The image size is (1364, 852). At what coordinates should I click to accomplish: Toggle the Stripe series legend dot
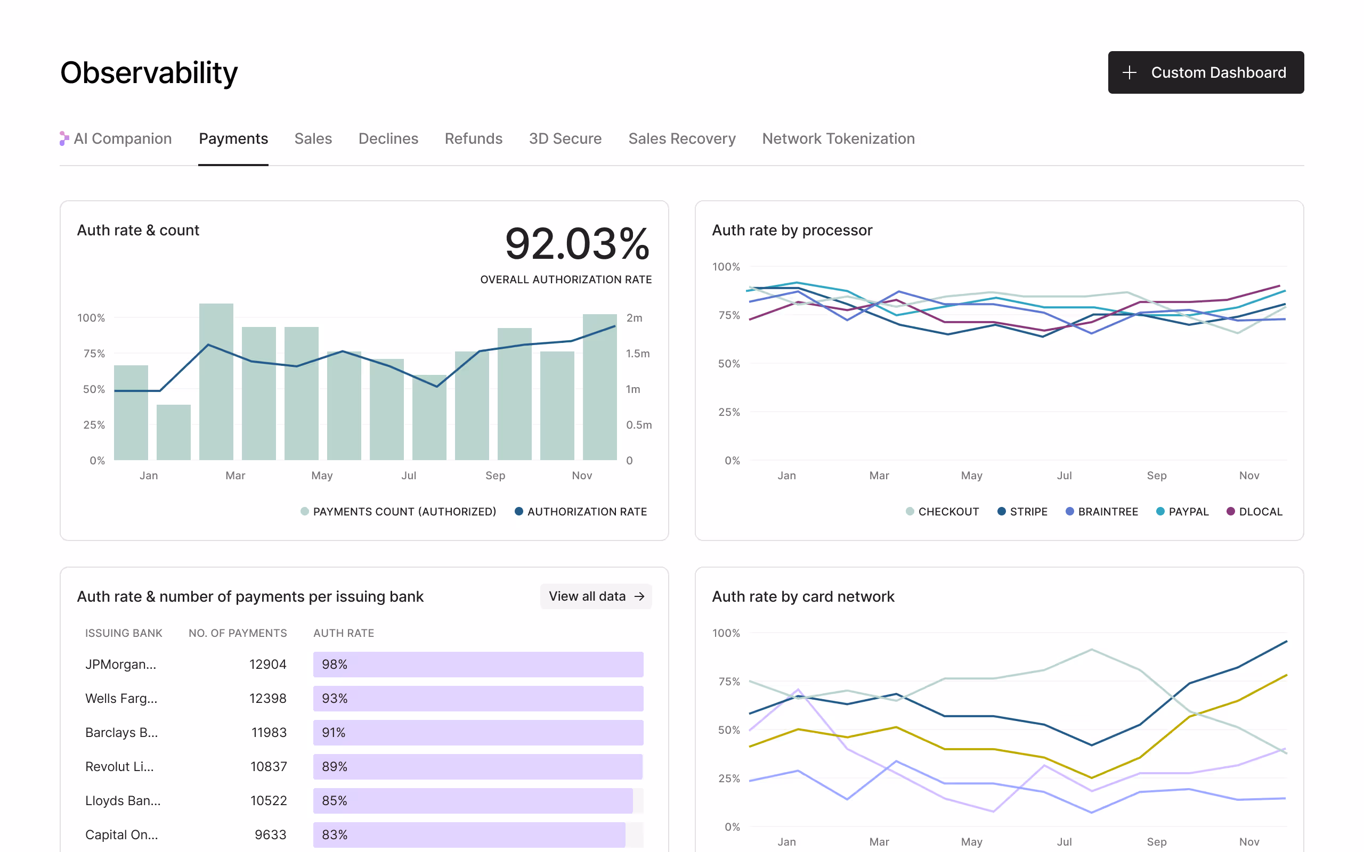pyautogui.click(x=1001, y=512)
